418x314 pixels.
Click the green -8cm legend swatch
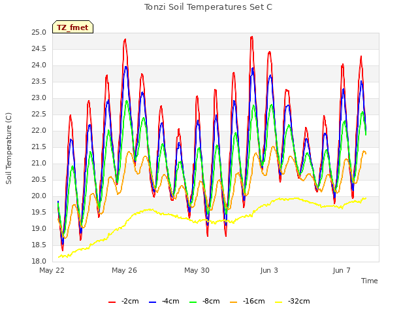(x=193, y=302)
